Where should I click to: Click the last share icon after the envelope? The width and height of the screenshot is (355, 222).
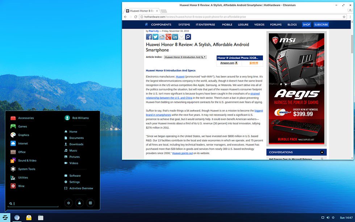(188, 37)
